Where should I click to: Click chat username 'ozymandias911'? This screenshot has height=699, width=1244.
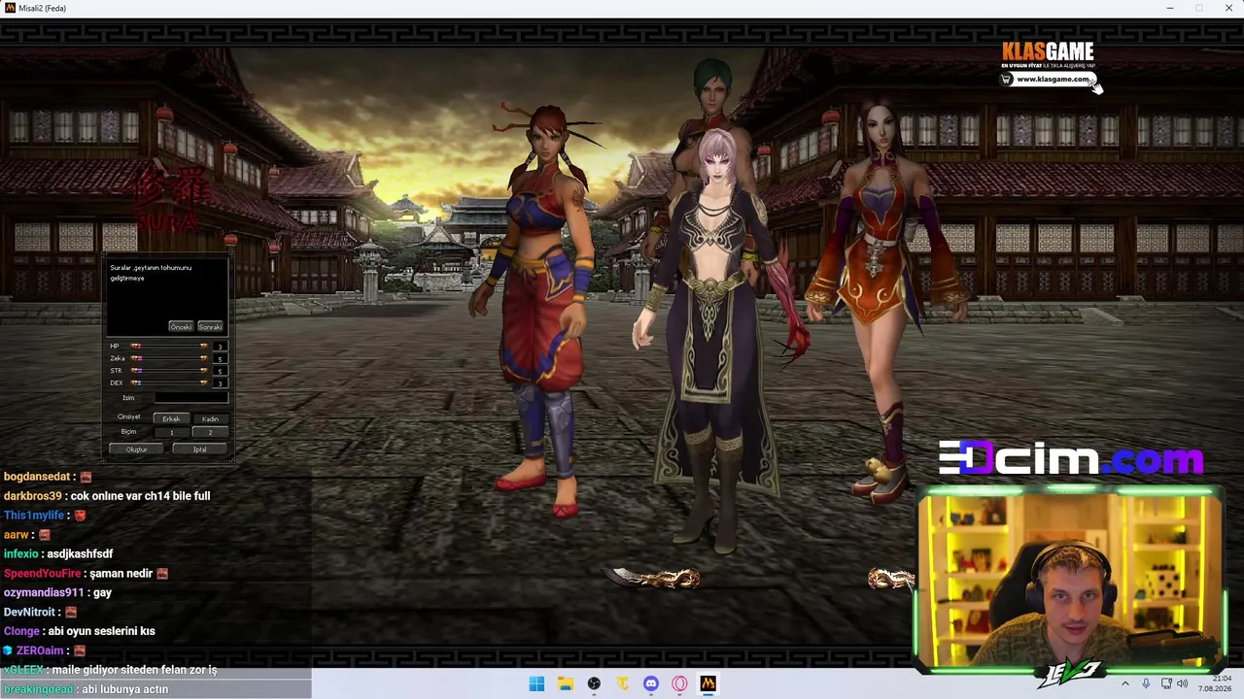pyautogui.click(x=44, y=593)
